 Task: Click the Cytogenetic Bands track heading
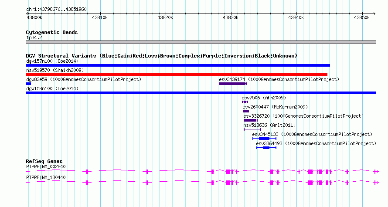click(52, 32)
